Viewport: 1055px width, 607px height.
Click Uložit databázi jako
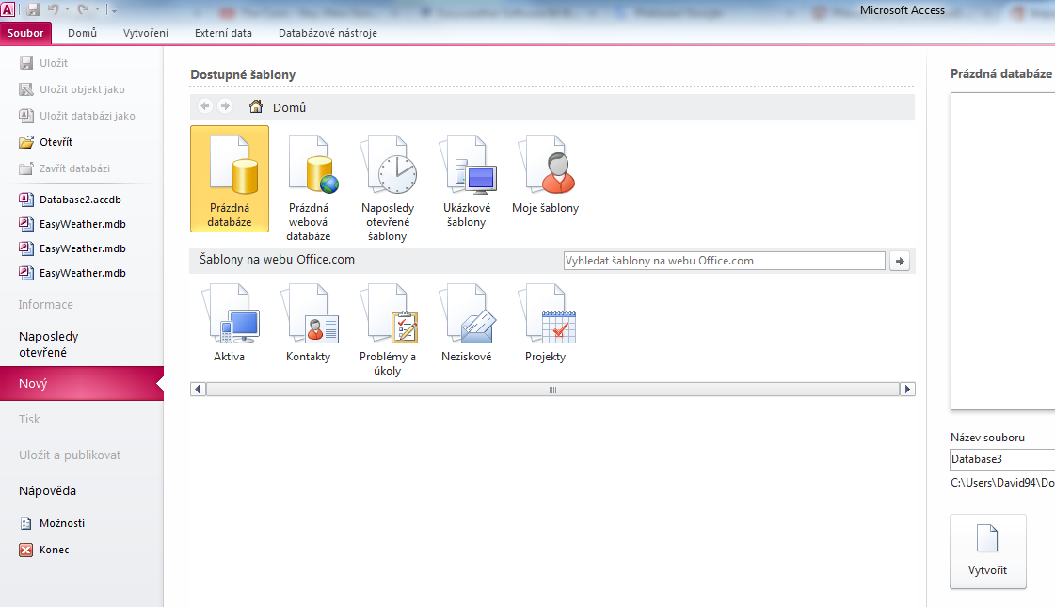pyautogui.click(x=78, y=116)
